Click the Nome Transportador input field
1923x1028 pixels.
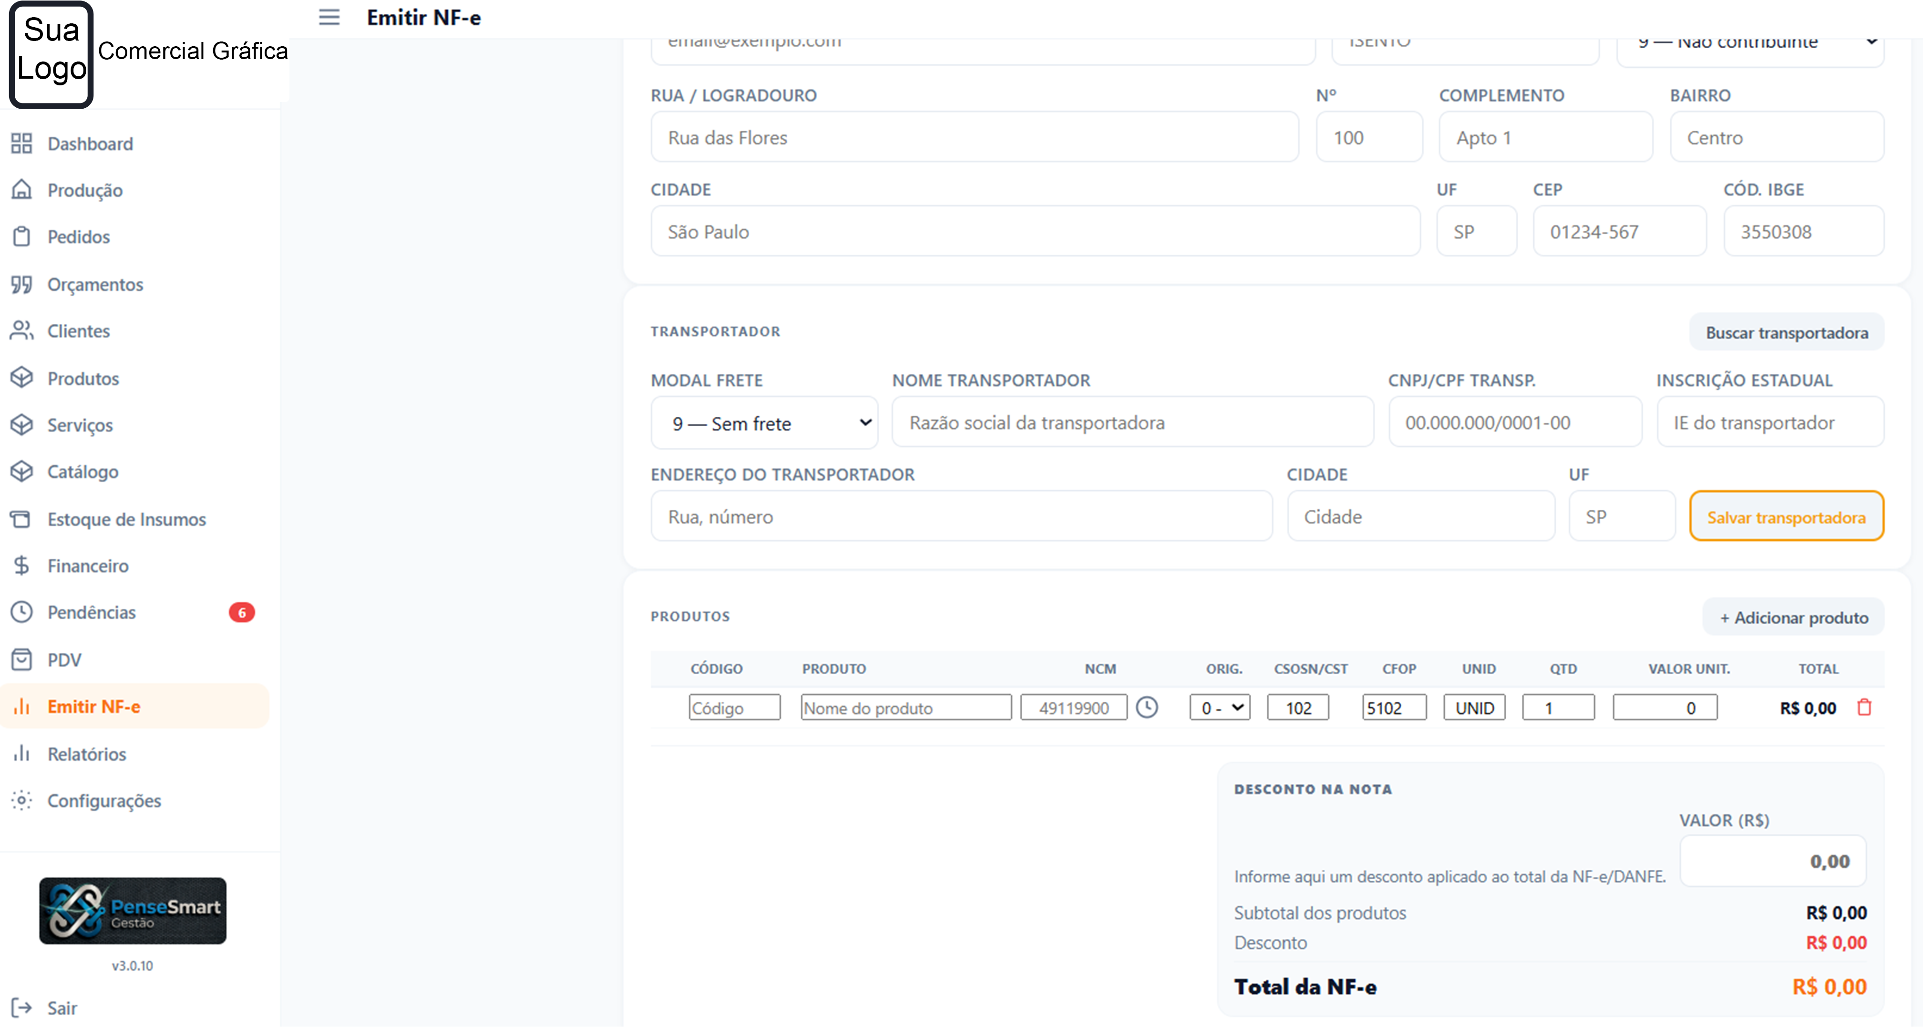[x=1132, y=422]
